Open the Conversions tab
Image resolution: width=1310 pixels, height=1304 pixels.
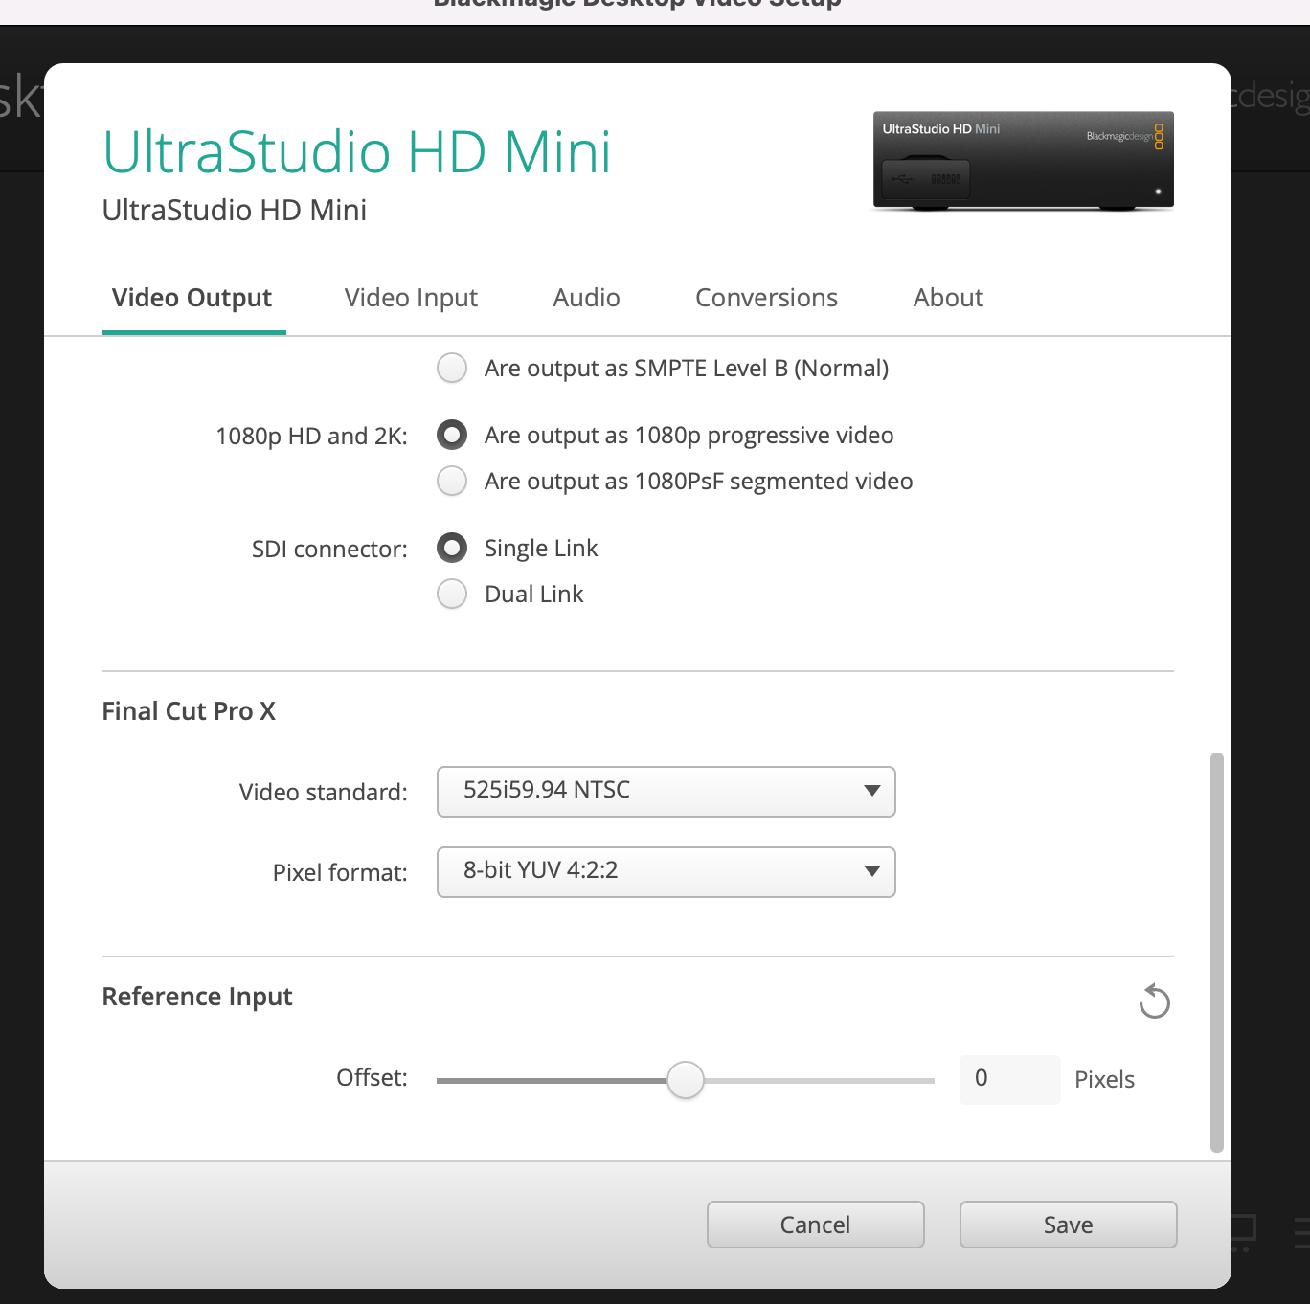coord(766,298)
